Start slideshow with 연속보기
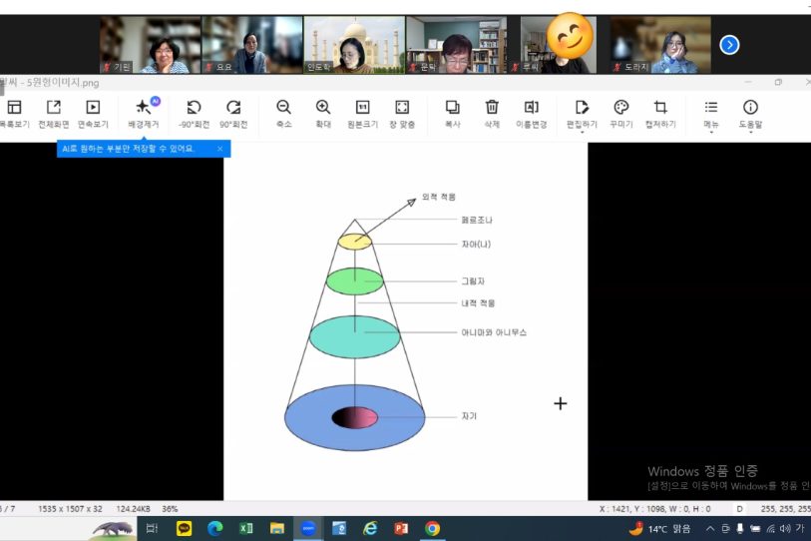Viewport: 811px width, 541px height. (x=92, y=108)
